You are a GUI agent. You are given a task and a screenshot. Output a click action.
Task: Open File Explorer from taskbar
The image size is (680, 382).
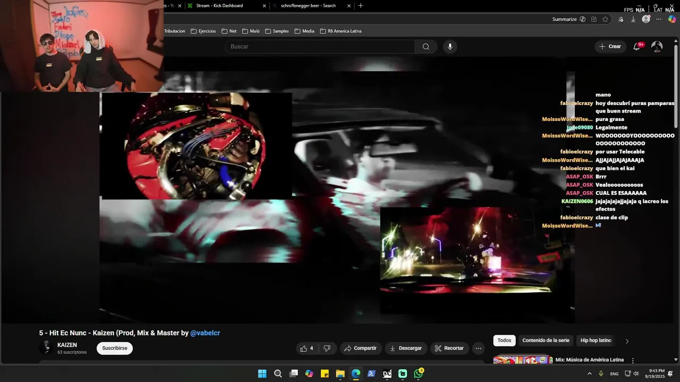(341, 374)
